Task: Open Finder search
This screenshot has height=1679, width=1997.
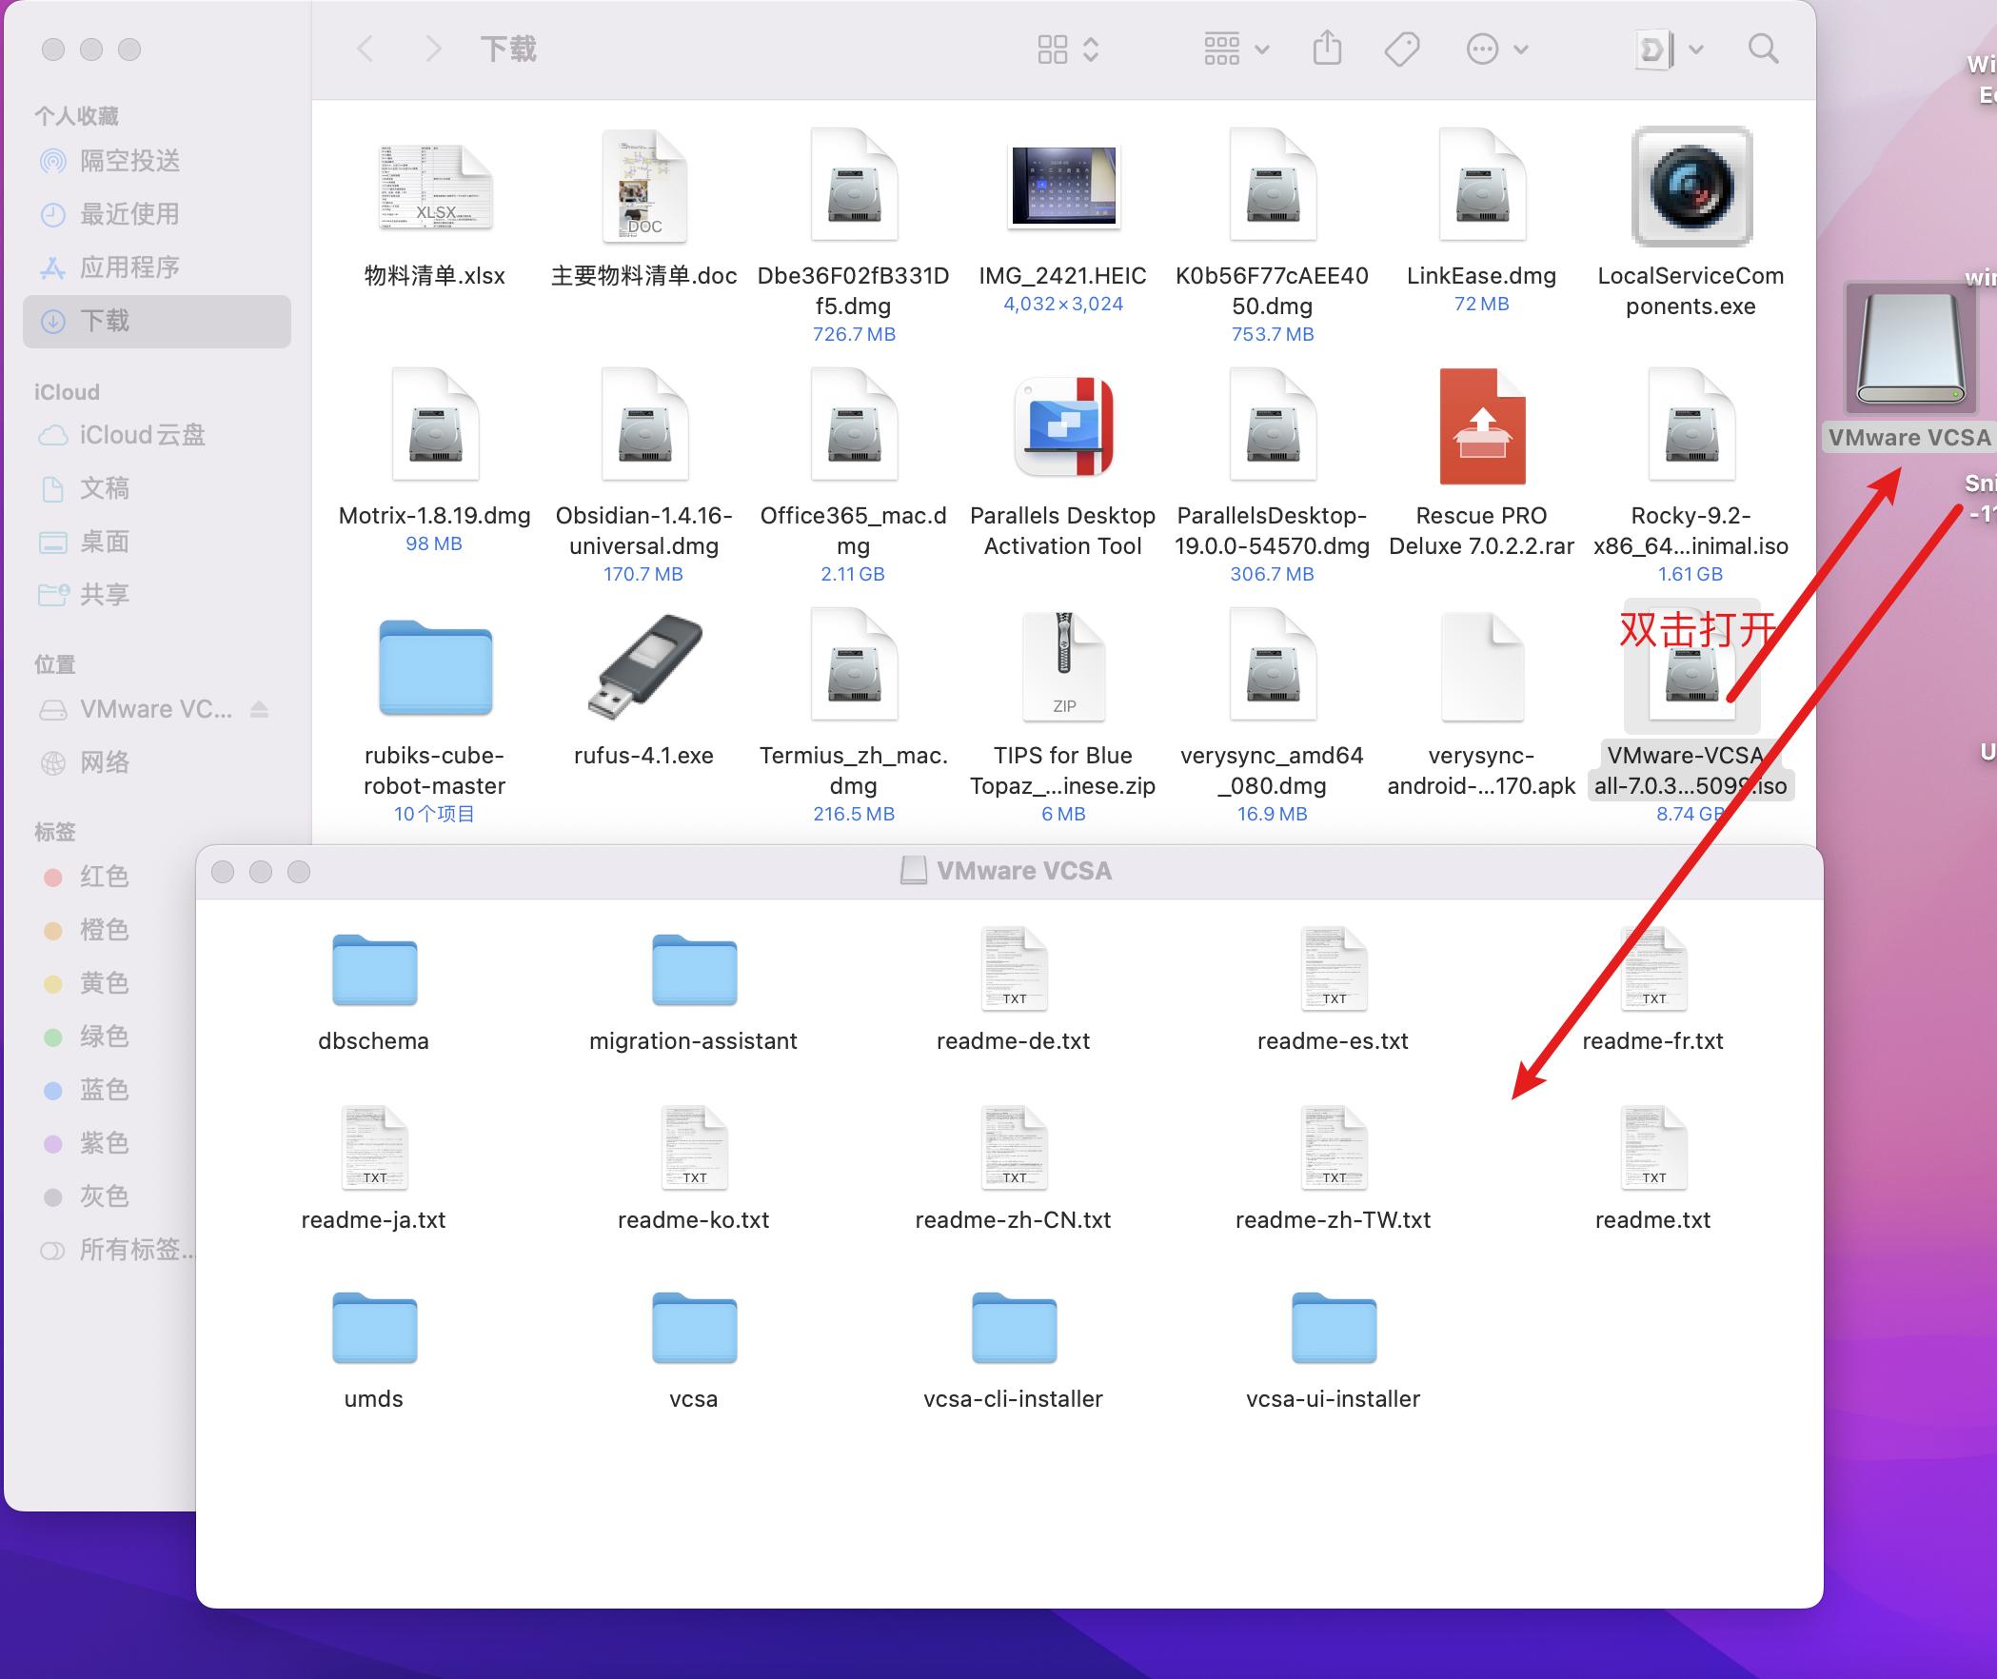Action: point(1763,49)
